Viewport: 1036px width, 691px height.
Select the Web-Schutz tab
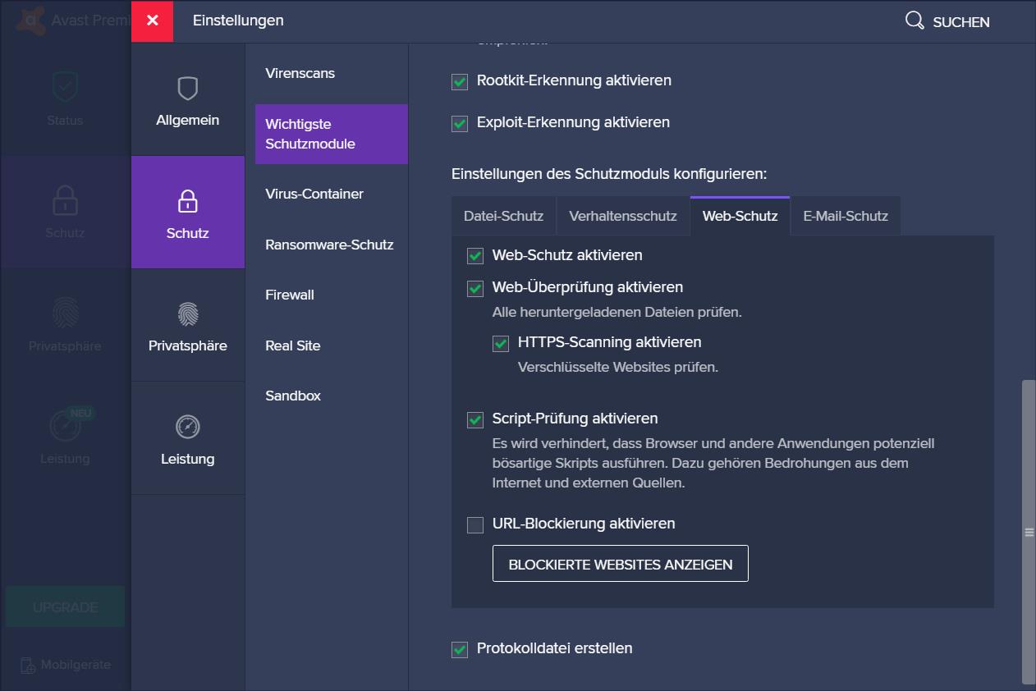point(740,216)
